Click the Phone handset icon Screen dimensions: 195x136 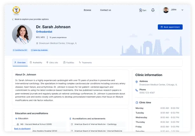click(x=136, y=90)
